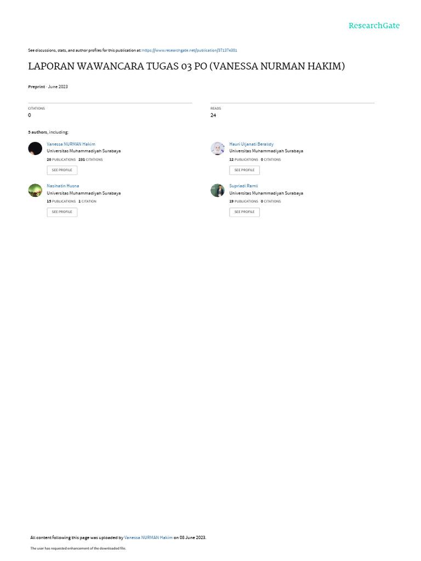Click Vanessa NURMAN Hakim's dark avatar picture
This screenshot has width=421, height=561.
[x=35, y=148]
